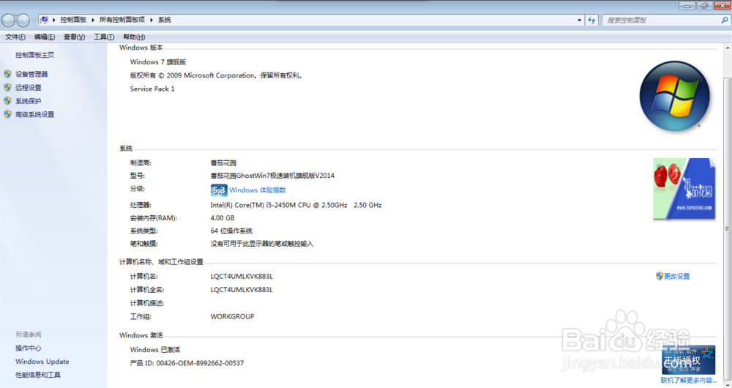Click the 2009 Microsoft Corporation copyright text
Screen dimensions: 732x388
tap(217, 75)
